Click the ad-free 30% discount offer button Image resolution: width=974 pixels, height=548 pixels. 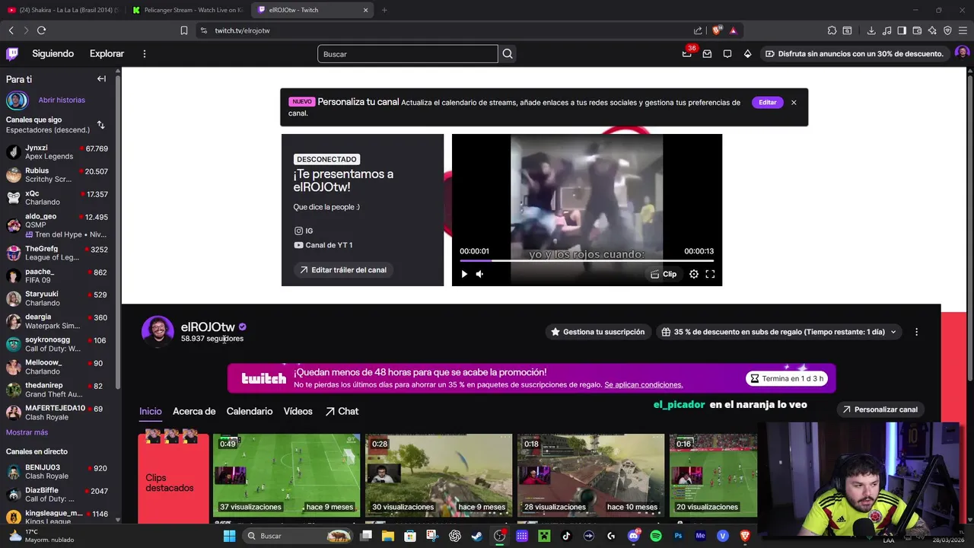[854, 54]
